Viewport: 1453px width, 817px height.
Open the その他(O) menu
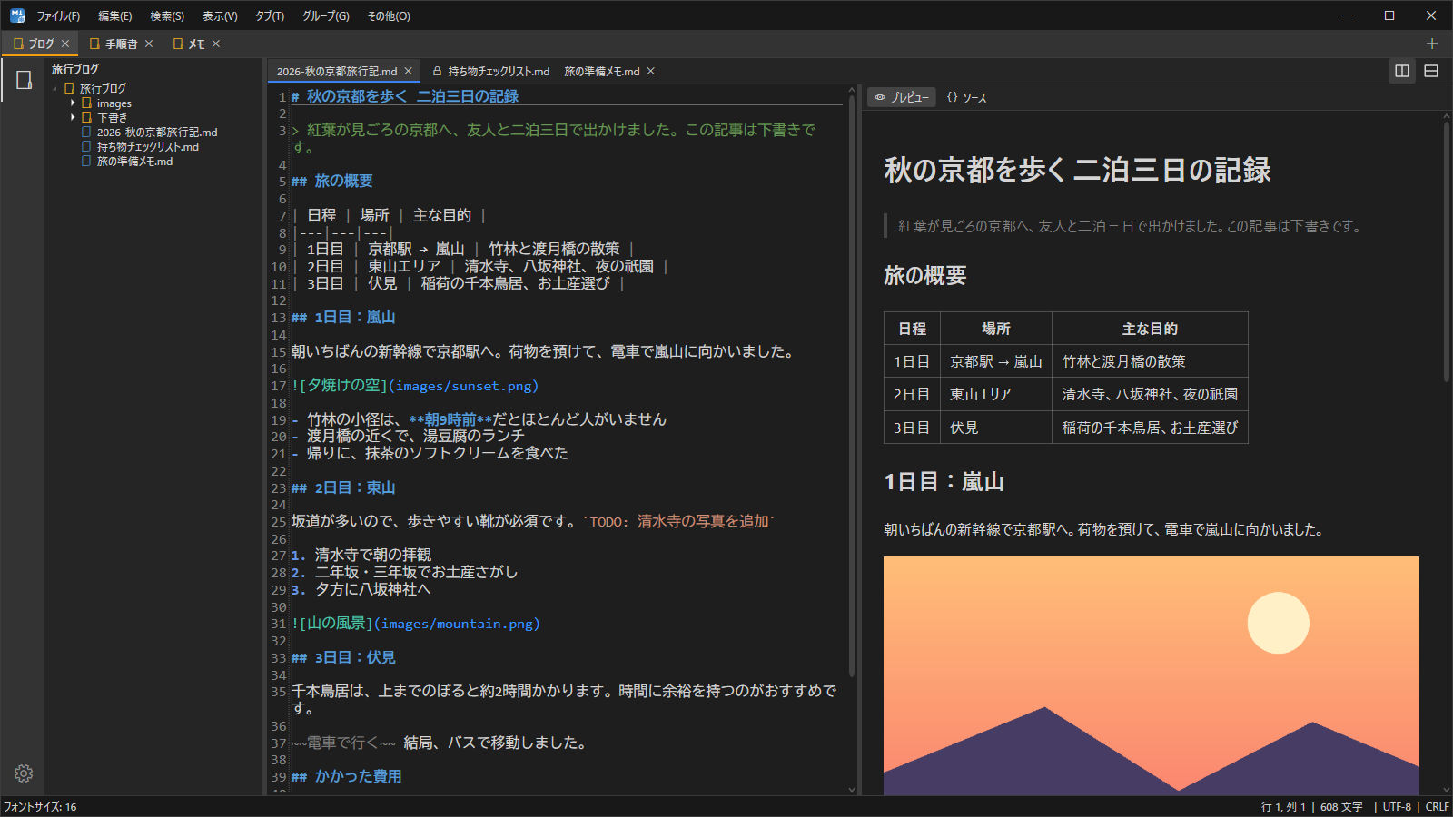click(x=389, y=15)
